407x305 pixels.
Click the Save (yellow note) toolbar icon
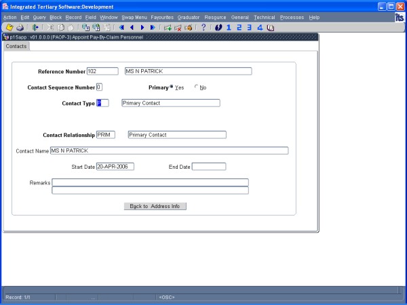tap(9, 27)
